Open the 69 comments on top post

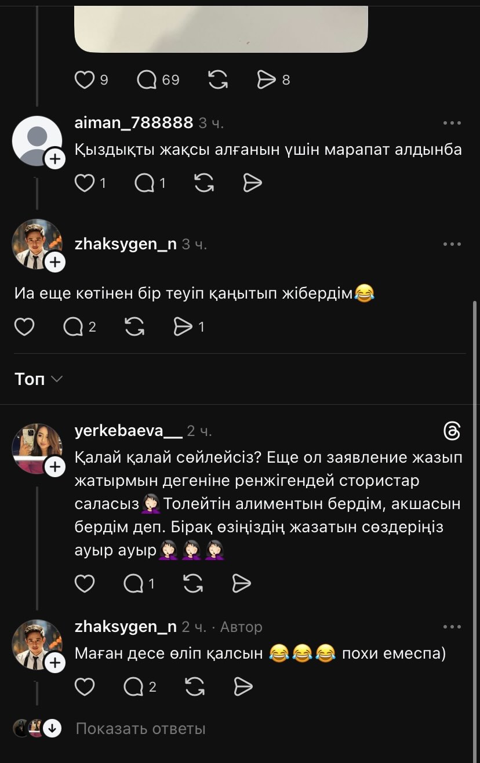[147, 79]
